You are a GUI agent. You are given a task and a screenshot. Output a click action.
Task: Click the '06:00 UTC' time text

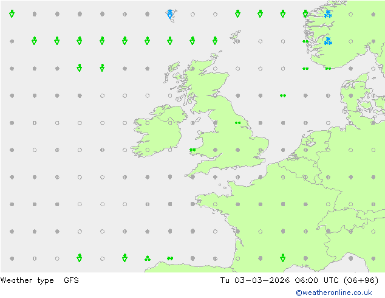(x=317, y=280)
